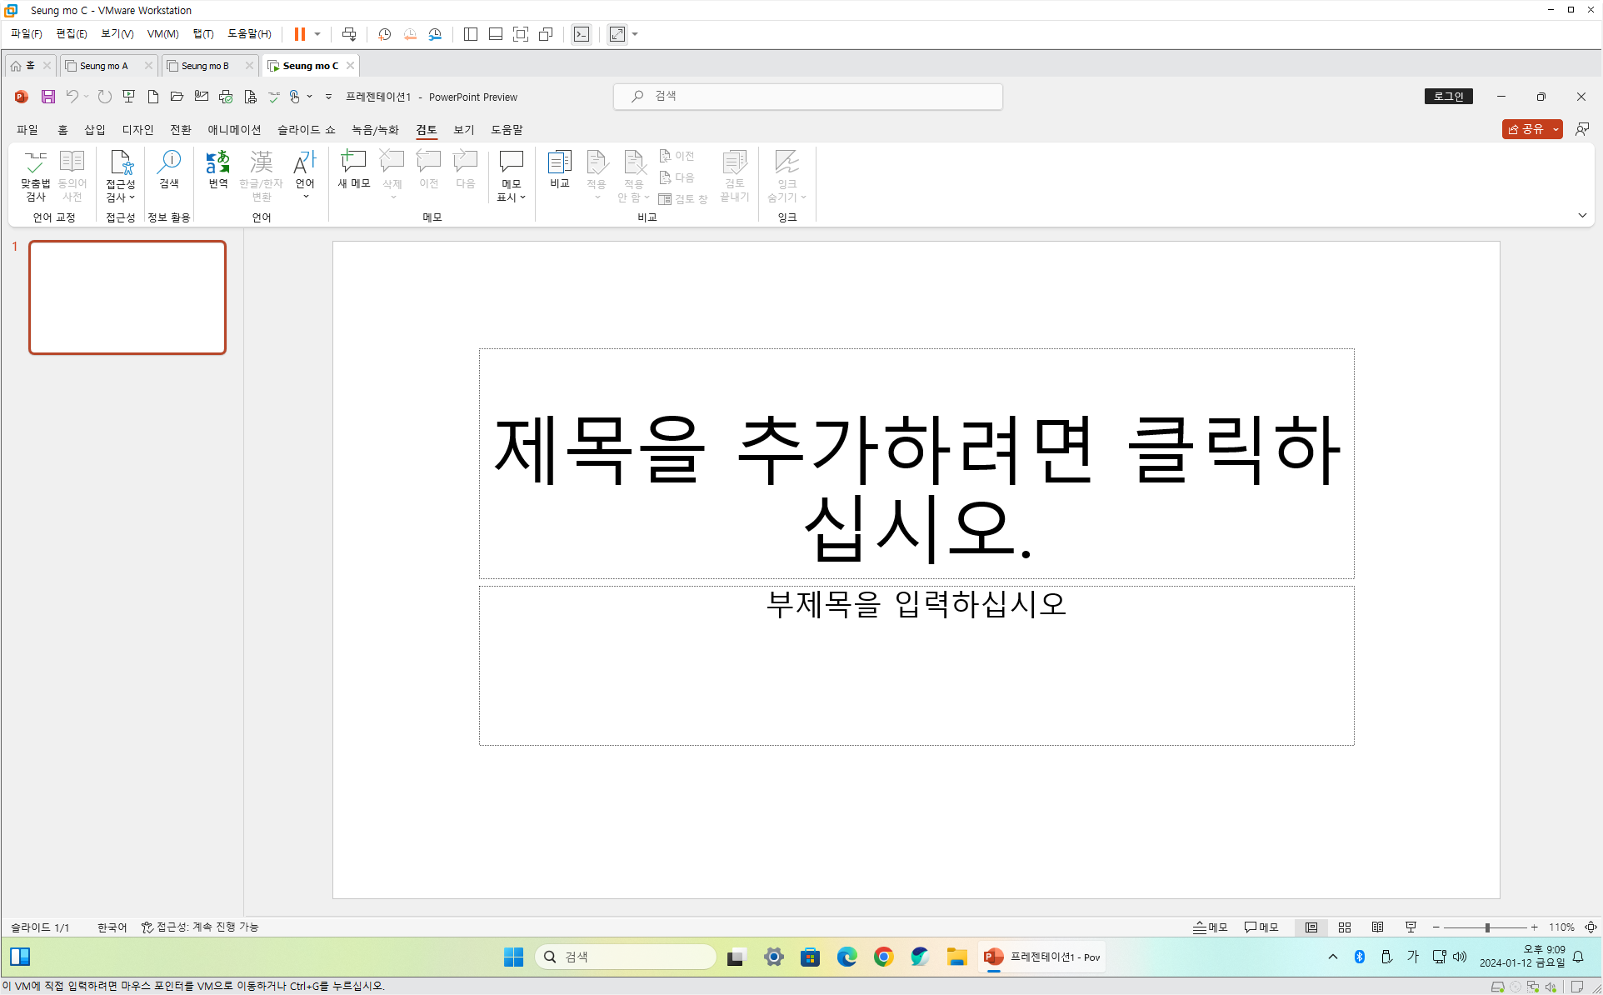Switch to the Seung mo B VM tab
This screenshot has width=1603, height=995.
(x=205, y=66)
